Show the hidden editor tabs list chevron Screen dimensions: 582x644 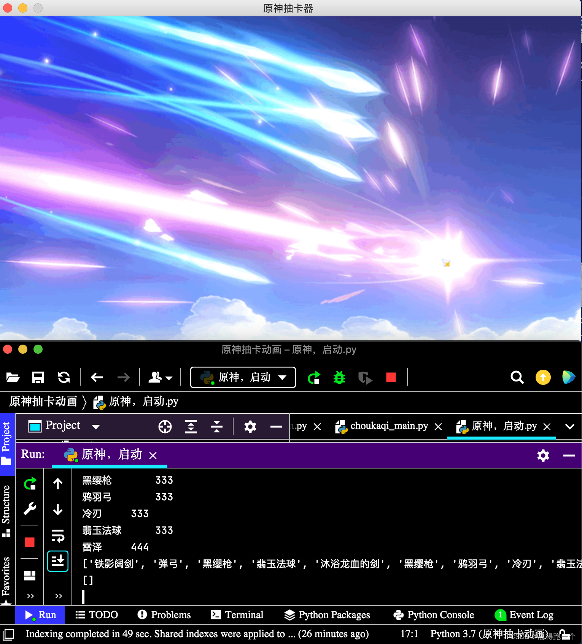[x=570, y=427]
